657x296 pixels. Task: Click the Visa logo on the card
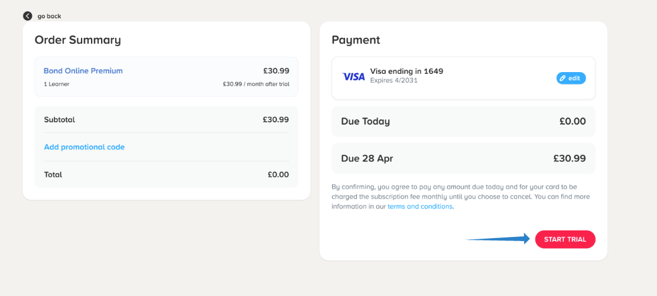pos(354,77)
